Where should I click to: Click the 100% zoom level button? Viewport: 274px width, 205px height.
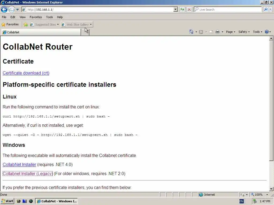point(257,195)
